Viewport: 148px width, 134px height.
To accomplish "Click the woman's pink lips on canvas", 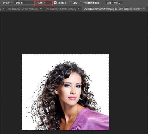I will 72,98.
